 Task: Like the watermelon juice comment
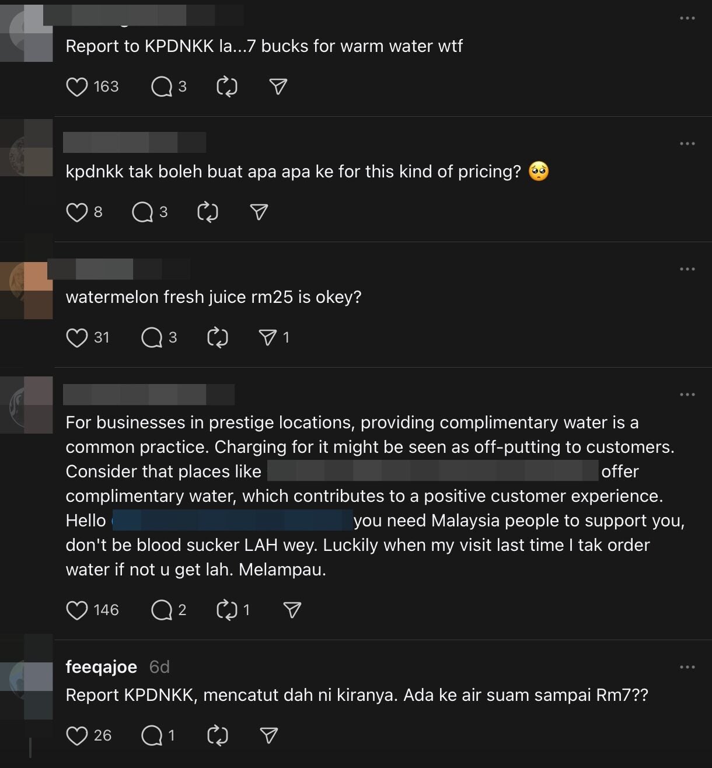point(78,337)
